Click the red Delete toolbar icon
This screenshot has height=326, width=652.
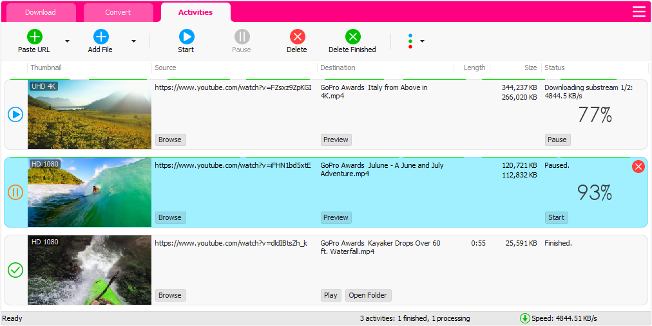297,37
